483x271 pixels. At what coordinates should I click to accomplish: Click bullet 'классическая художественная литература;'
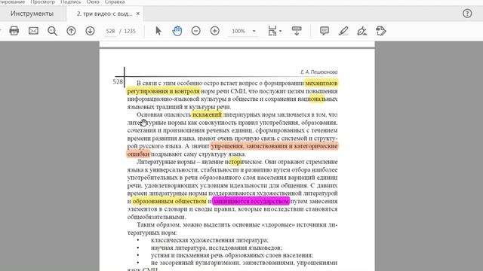tap(210, 240)
